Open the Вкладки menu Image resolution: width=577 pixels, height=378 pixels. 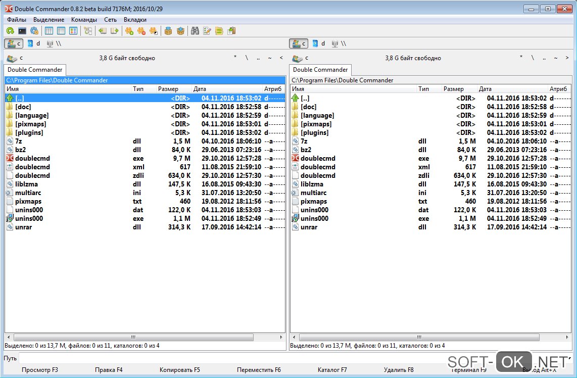point(135,20)
